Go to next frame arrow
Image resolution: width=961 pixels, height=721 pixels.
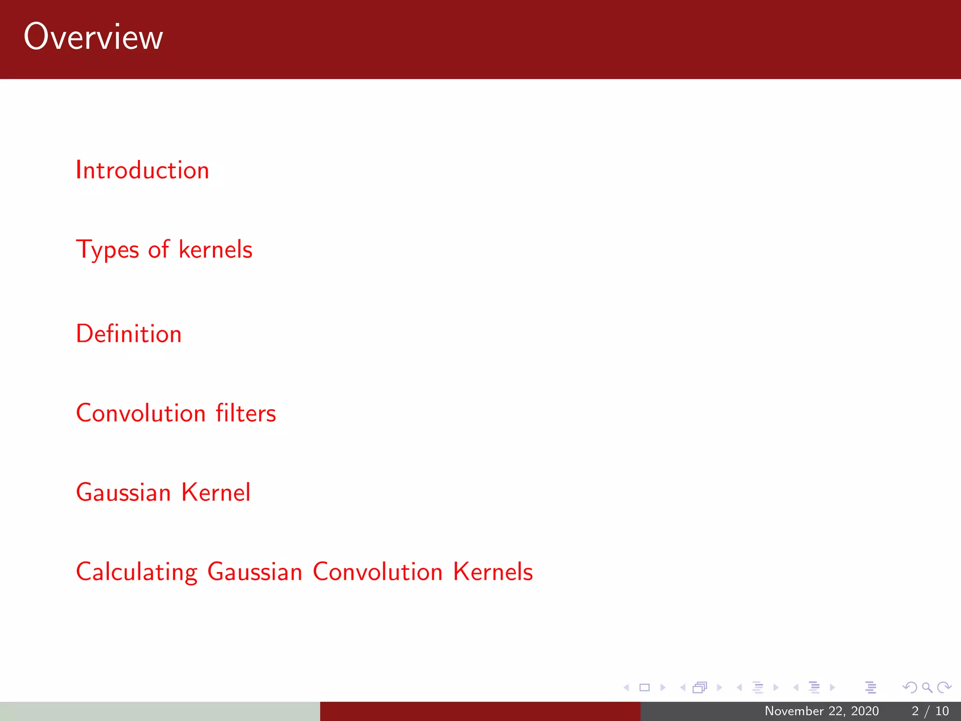click(719, 688)
